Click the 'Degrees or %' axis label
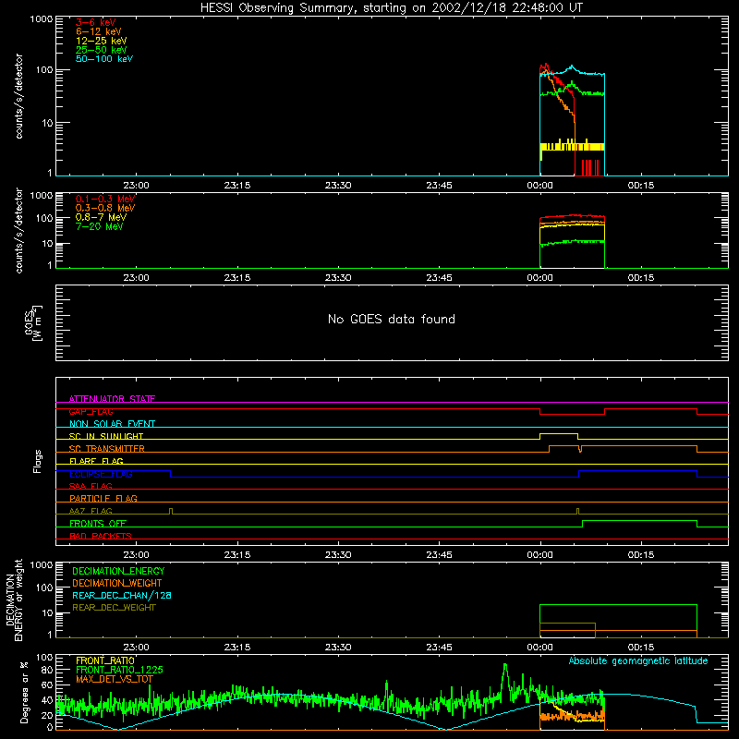The height and width of the screenshot is (739, 739). [x=25, y=692]
